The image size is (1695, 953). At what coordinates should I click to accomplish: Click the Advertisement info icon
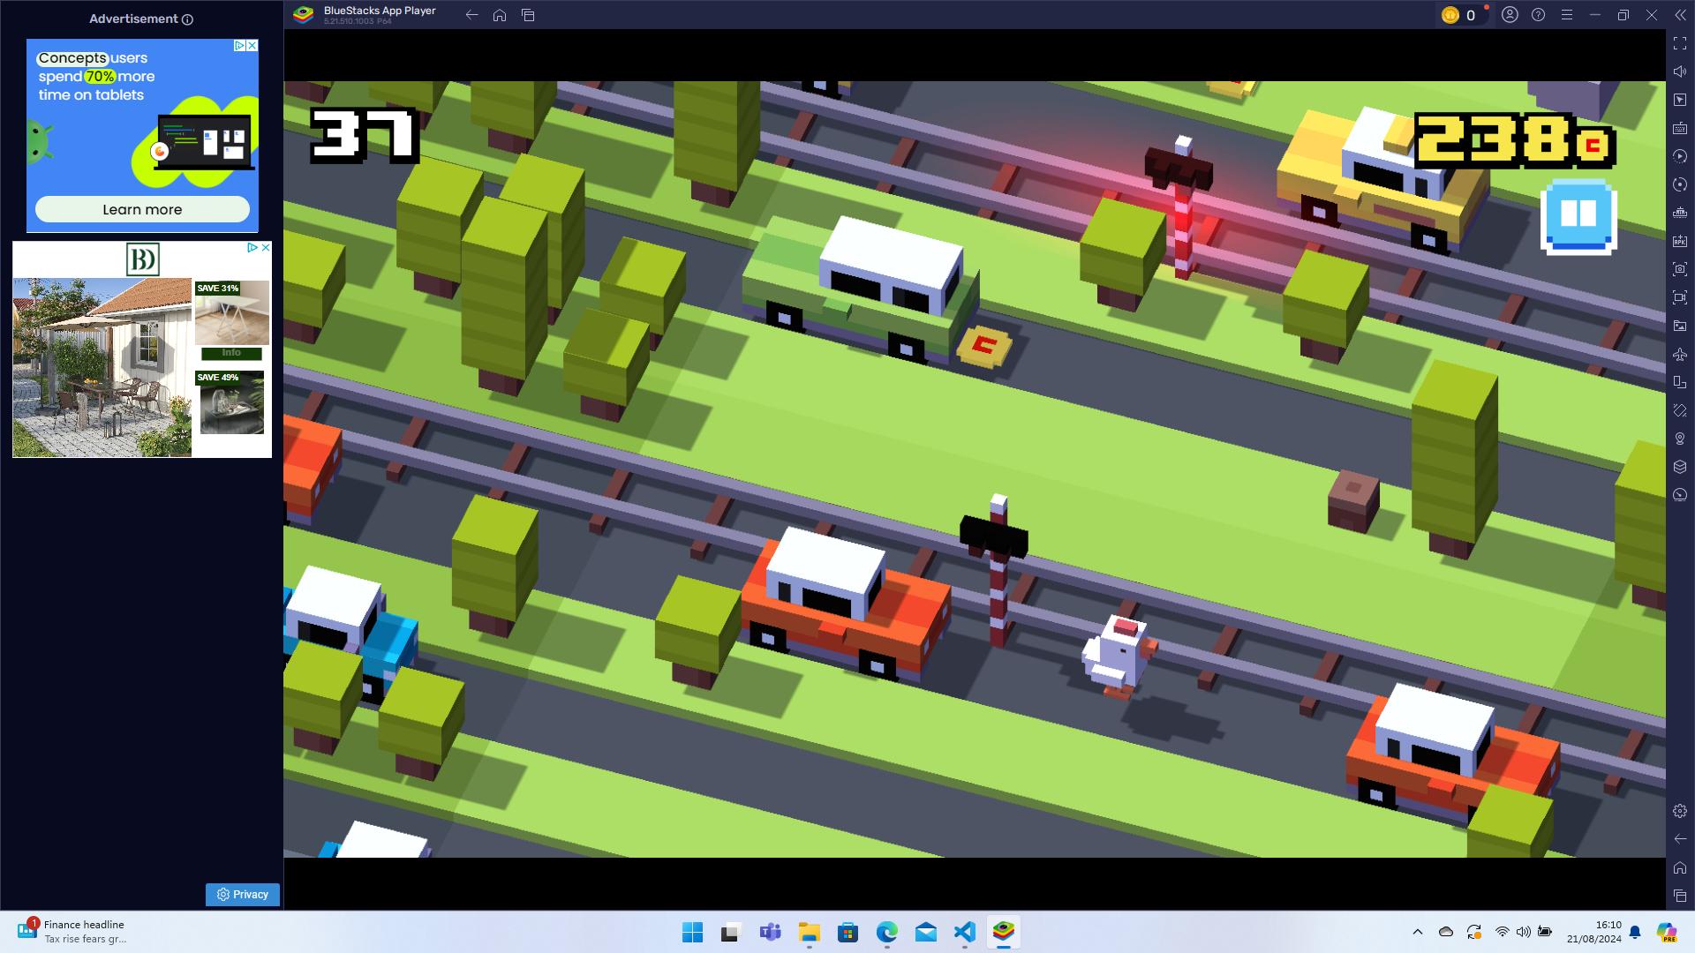click(187, 19)
